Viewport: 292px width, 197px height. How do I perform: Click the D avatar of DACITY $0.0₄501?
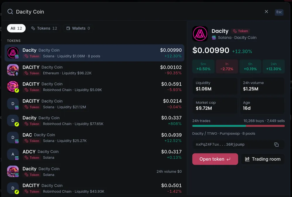pos(13,188)
